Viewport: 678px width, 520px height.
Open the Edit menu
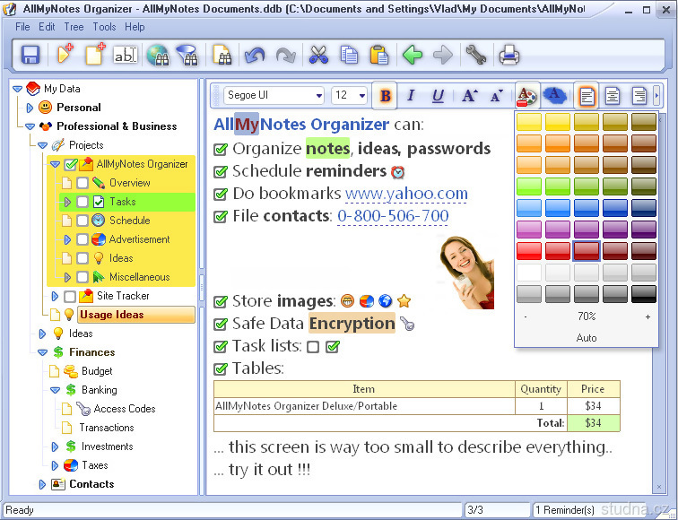(x=47, y=27)
